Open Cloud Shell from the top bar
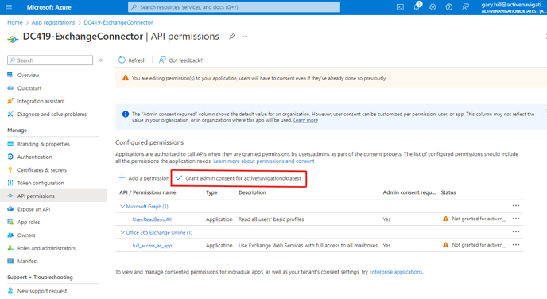This screenshot has height=299, width=547. click(x=400, y=7)
